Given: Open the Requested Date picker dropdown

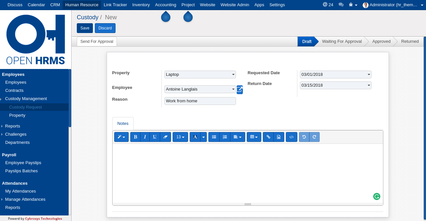Looking at the screenshot, I should [x=335, y=75].
